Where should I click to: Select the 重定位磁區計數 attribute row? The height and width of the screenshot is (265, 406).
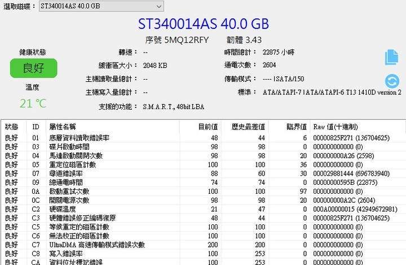click(204, 164)
